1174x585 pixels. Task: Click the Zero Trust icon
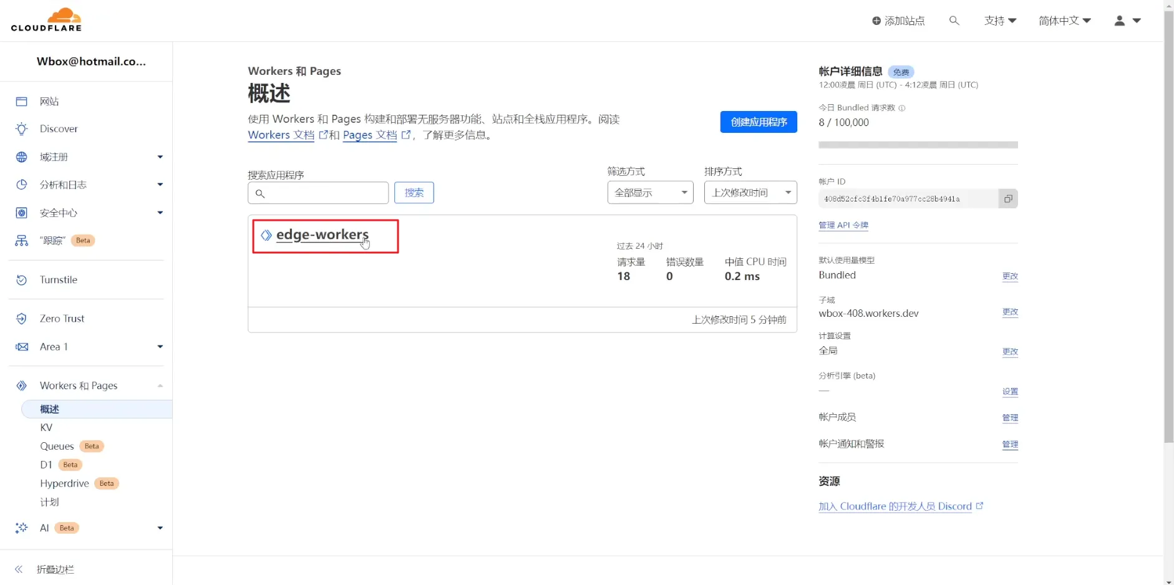tap(22, 319)
